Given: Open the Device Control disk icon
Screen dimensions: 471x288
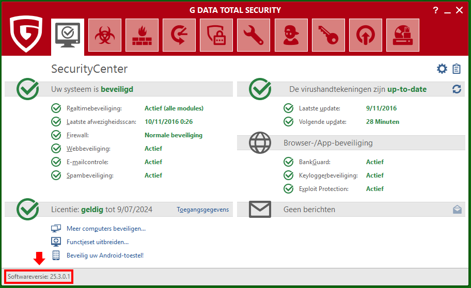Looking at the screenshot, I should pyautogui.click(x=403, y=35).
